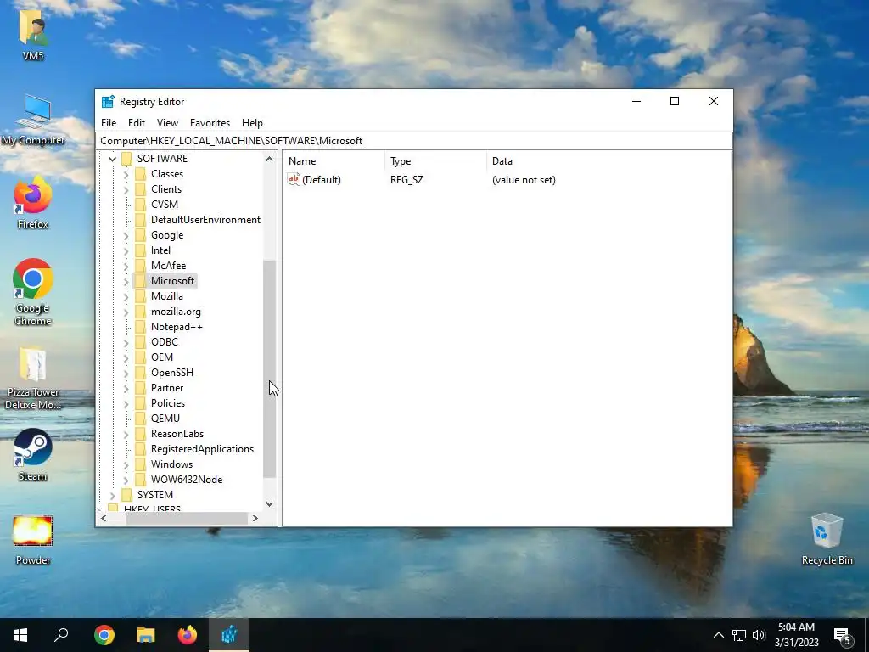Open the Help menu
869x652 pixels.
[252, 123]
